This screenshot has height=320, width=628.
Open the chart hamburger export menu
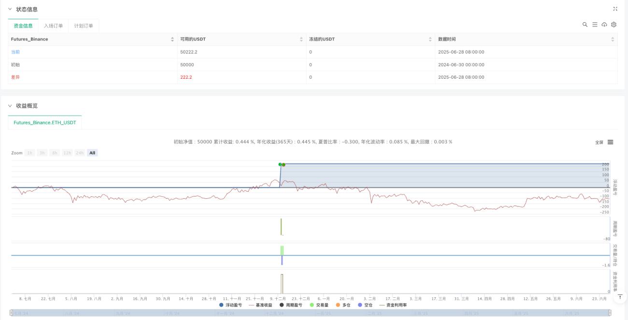pyautogui.click(x=611, y=142)
